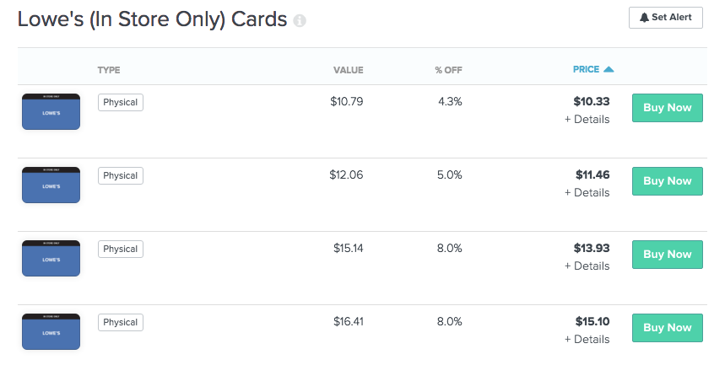This screenshot has width=725, height=365.
Task: Buy the $13.93 card now
Action: pyautogui.click(x=668, y=255)
